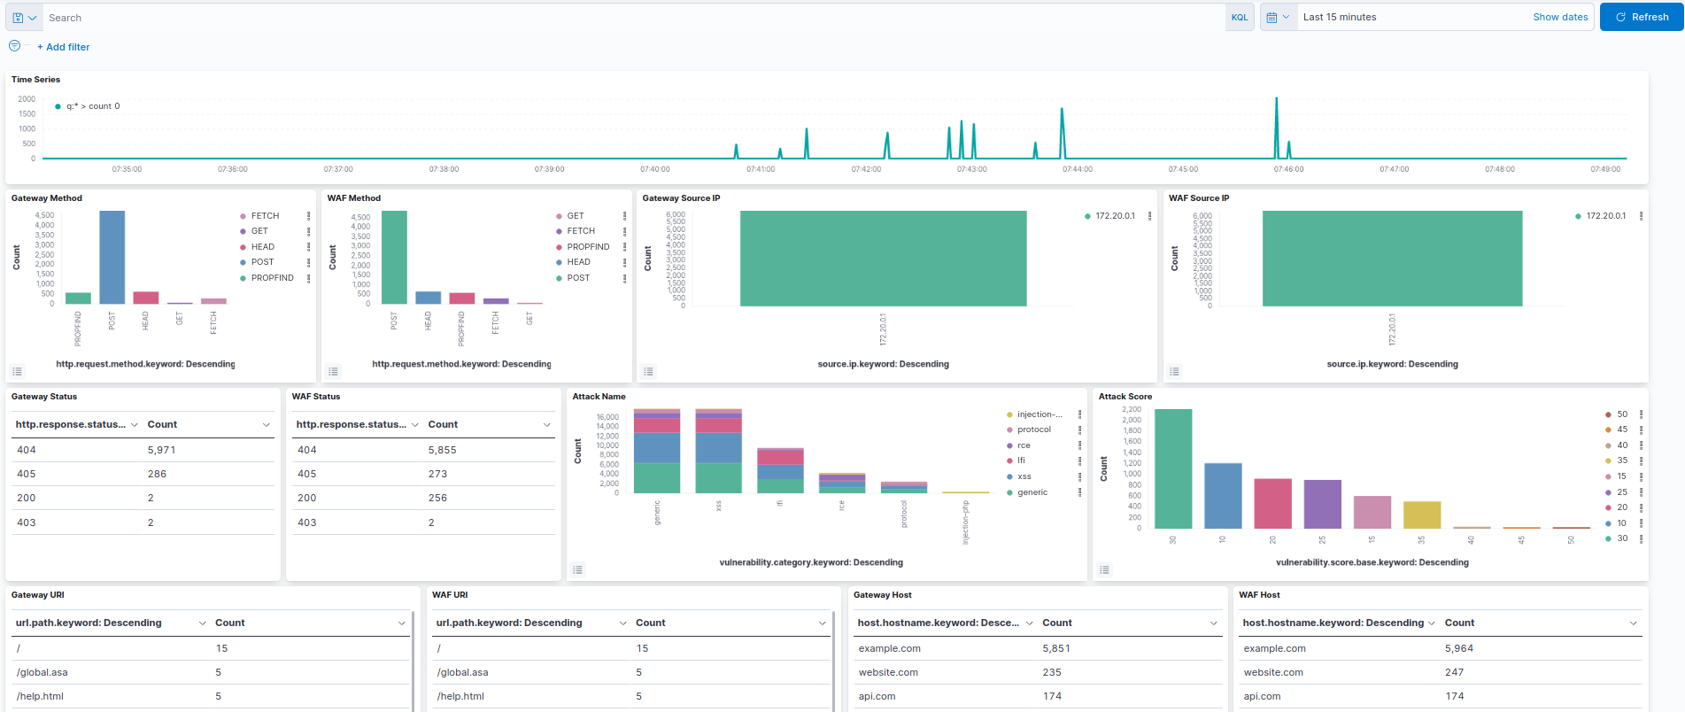Open options dots for 172.20.0.1 in WAF Source IP legend
1685x712 pixels.
point(1641,216)
